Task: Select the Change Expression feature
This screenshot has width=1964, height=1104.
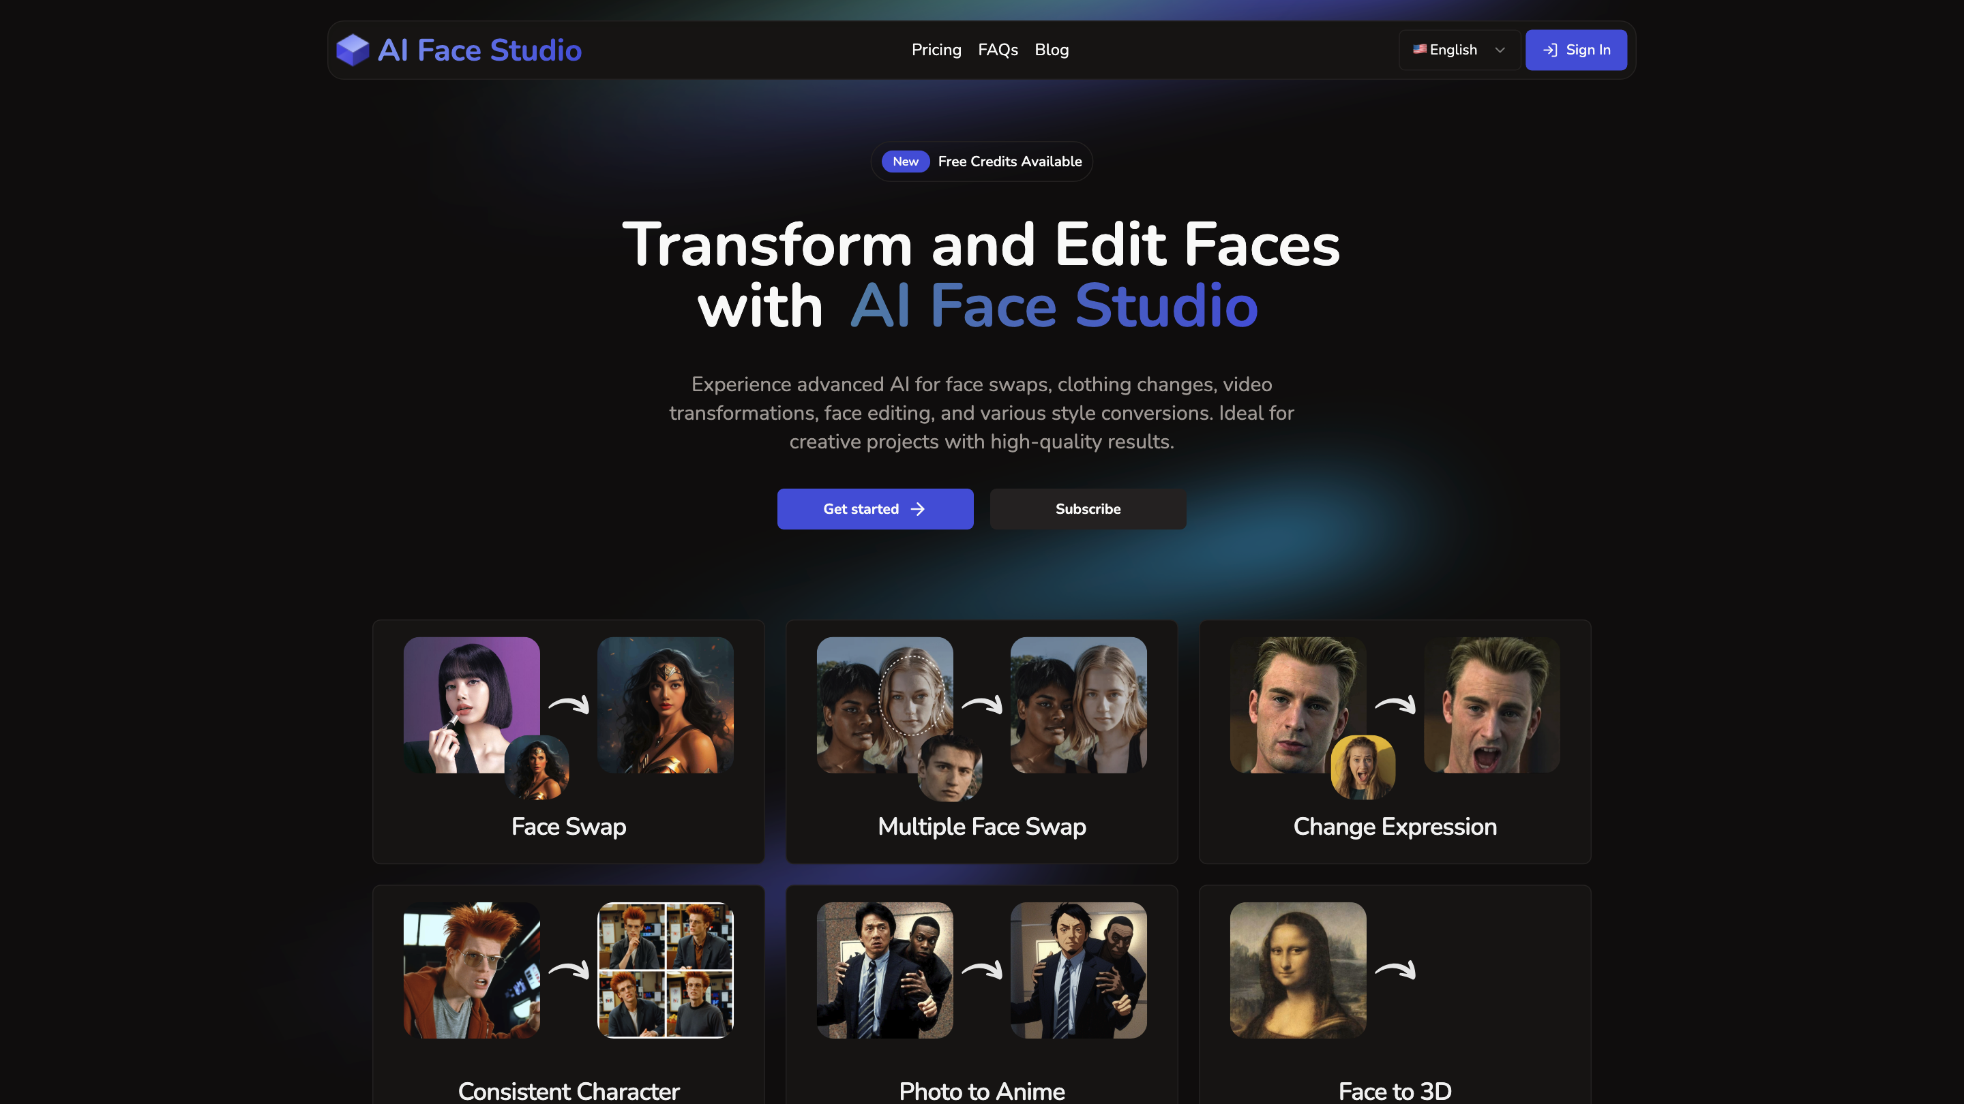Action: tap(1395, 741)
